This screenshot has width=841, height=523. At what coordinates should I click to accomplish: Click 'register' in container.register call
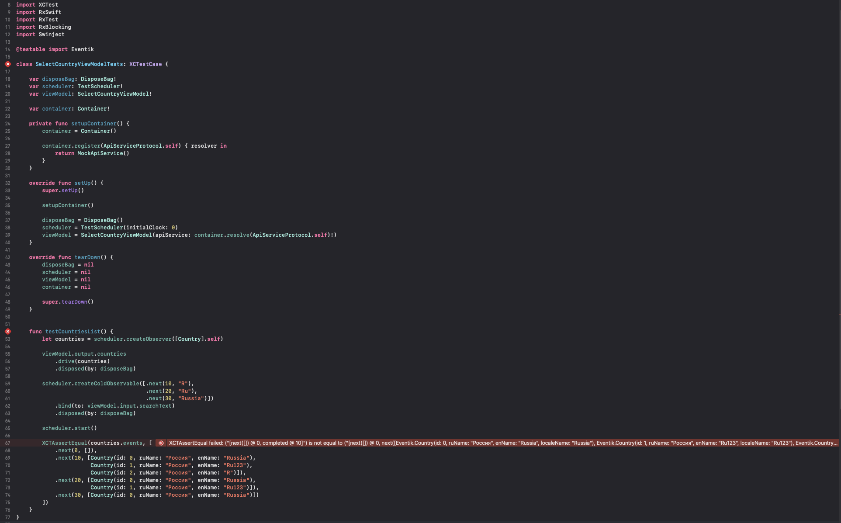tap(87, 146)
